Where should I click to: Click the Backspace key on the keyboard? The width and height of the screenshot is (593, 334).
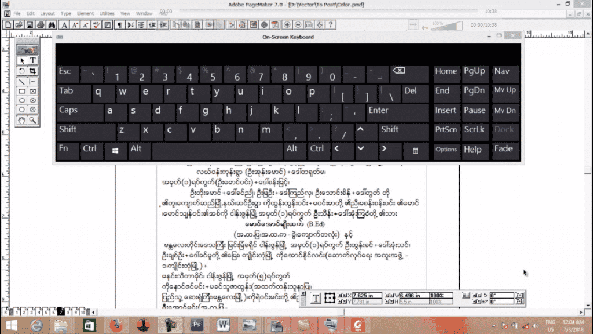409,74
